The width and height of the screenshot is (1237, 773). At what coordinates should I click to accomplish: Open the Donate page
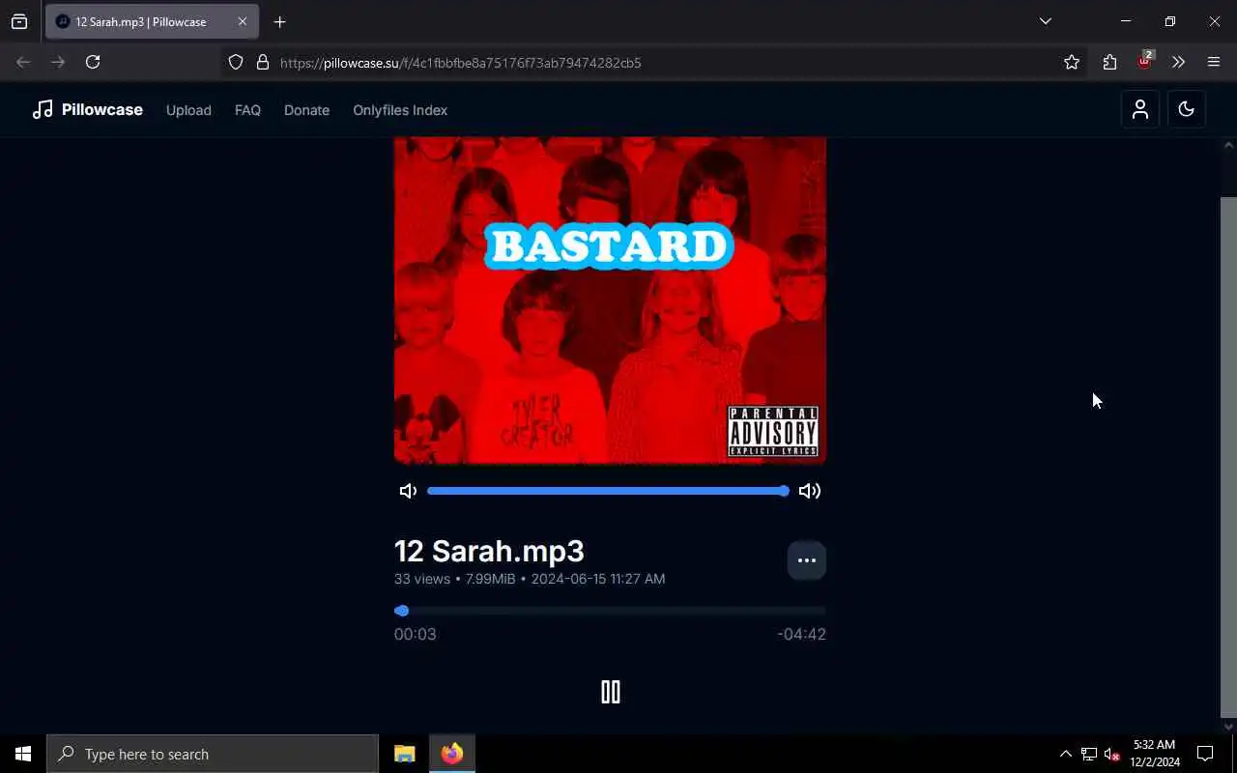click(x=306, y=110)
